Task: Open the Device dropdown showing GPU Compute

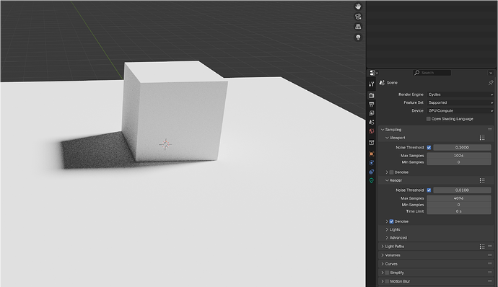Action: pyautogui.click(x=460, y=111)
